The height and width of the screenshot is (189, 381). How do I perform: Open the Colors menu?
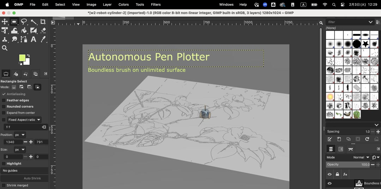tap(123, 4)
